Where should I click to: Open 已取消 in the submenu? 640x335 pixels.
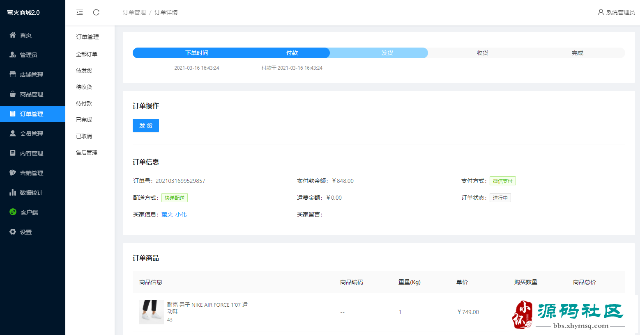click(x=84, y=136)
